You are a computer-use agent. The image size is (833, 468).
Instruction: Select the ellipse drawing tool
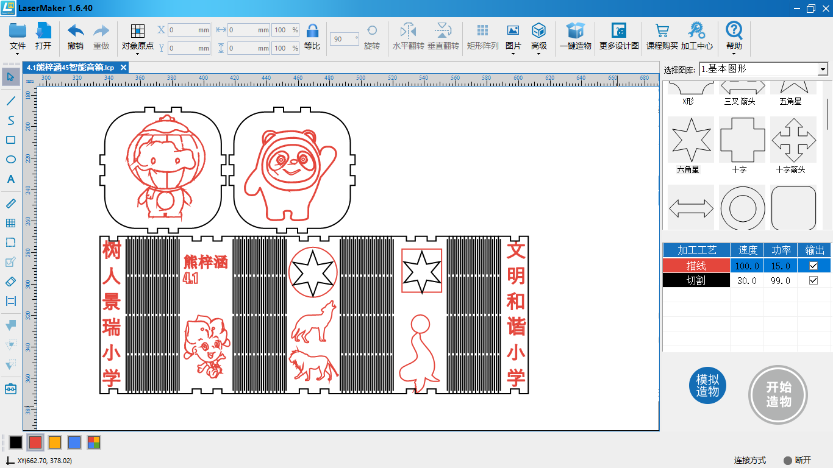10,160
